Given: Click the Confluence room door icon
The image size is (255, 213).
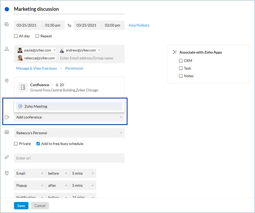Looking at the screenshot, I should (23, 87).
